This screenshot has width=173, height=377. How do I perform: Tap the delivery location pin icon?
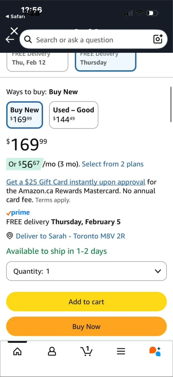(x=10, y=236)
